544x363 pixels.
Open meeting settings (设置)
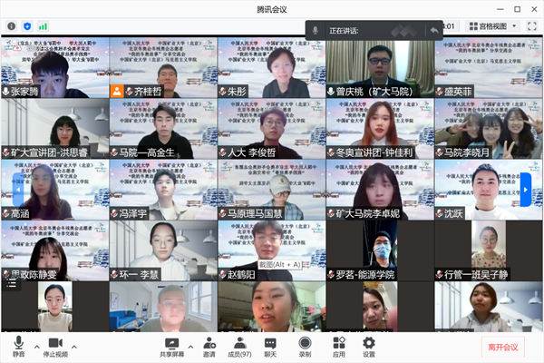point(369,346)
